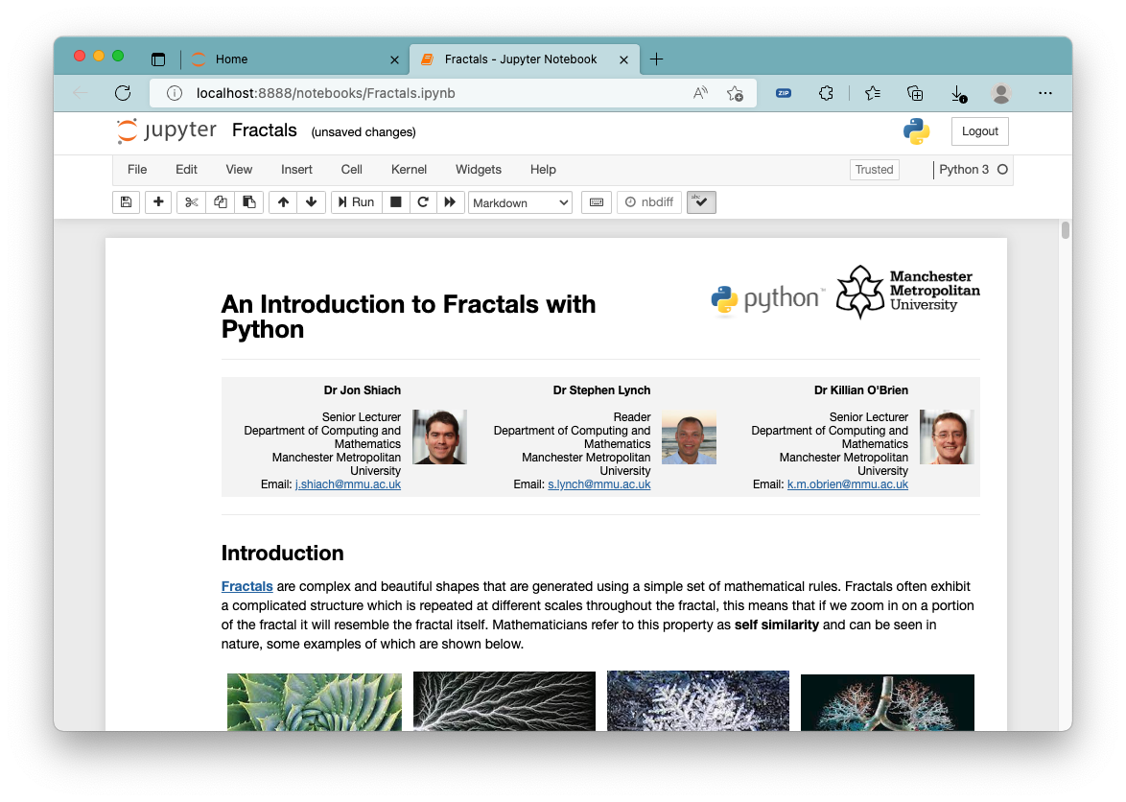Save the notebook
This screenshot has height=802, width=1126.
coord(126,202)
